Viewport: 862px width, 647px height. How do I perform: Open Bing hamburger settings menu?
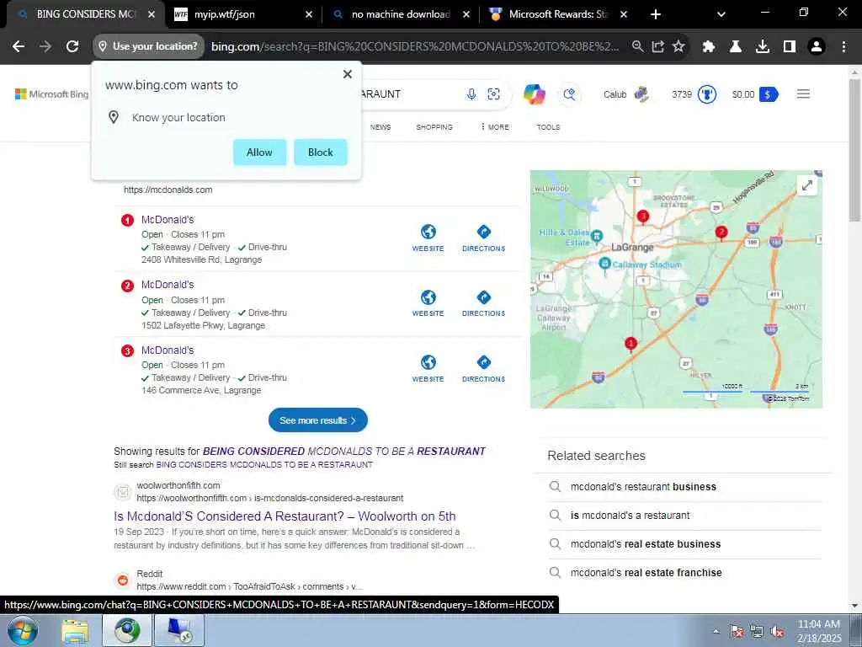point(803,94)
